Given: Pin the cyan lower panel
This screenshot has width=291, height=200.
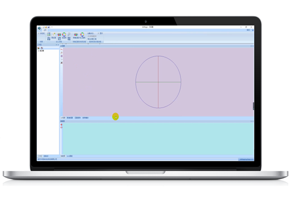Looking at the screenshot, I should click(x=251, y=121).
